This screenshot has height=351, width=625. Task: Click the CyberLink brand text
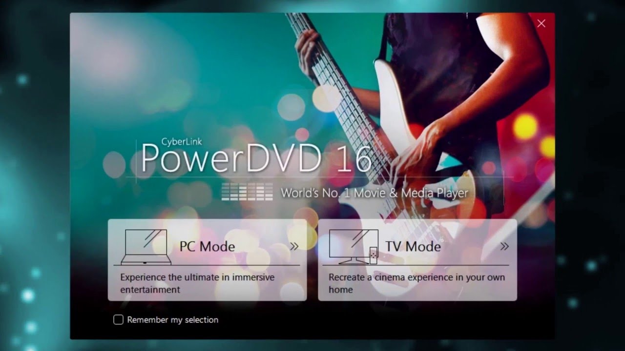181,141
